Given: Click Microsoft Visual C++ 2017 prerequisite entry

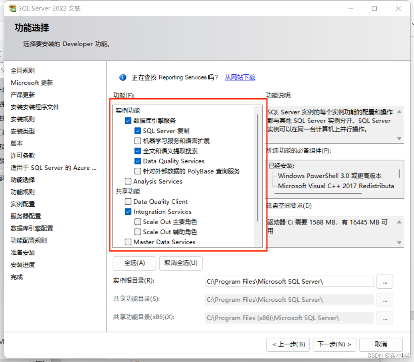Looking at the screenshot, I should click(x=336, y=186).
